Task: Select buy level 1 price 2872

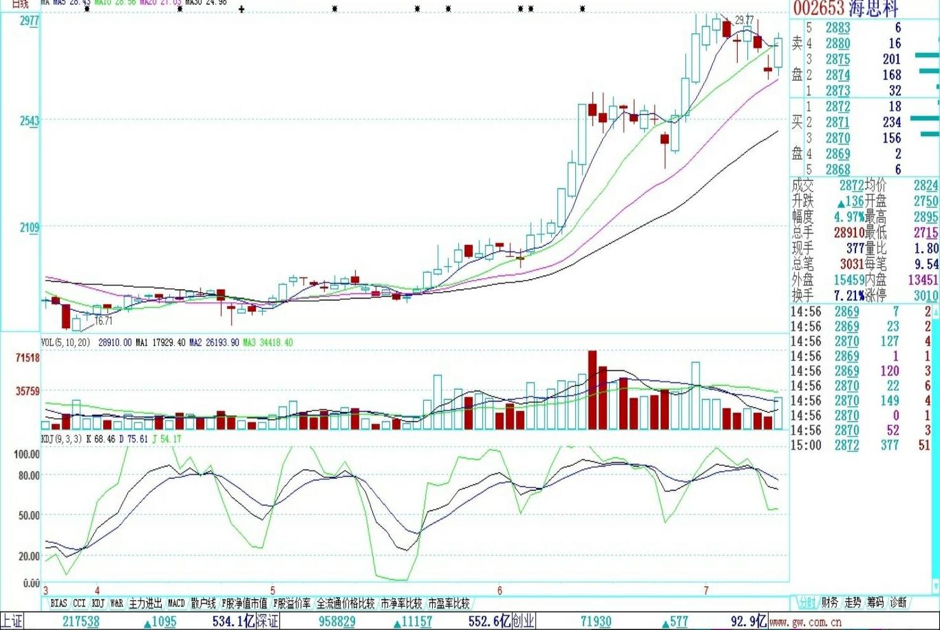Action: (838, 107)
